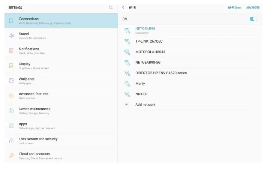Select the Menly network
Screen dimensions: 265x170
[190, 84]
